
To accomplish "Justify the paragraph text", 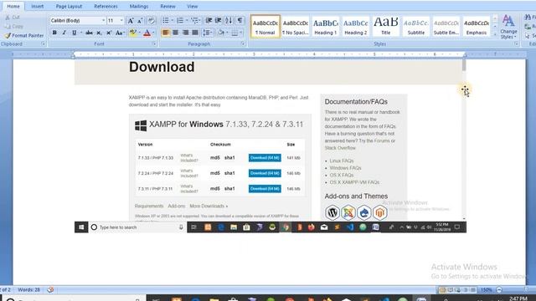I will click(195, 33).
